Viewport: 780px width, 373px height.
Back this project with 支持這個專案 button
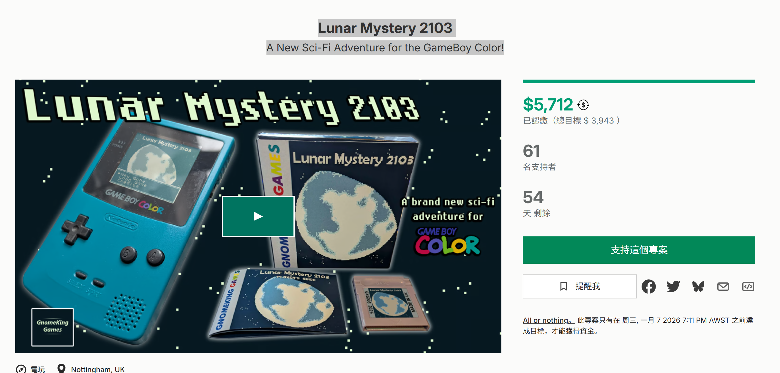[639, 250]
